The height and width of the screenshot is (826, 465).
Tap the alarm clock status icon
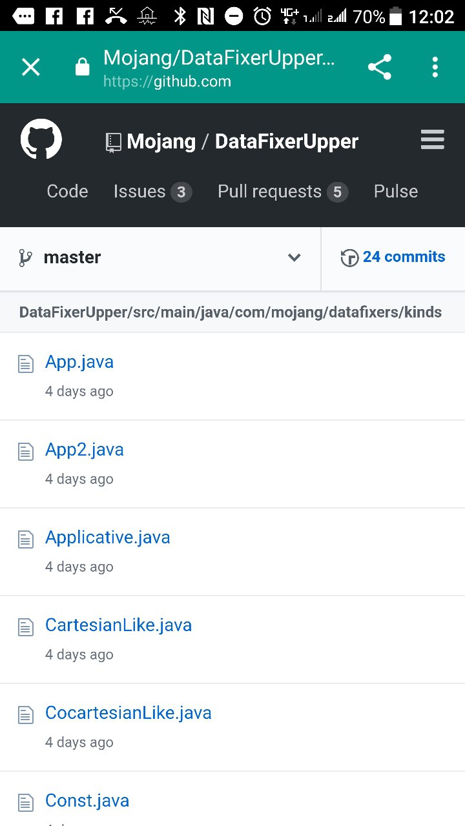pos(262,16)
